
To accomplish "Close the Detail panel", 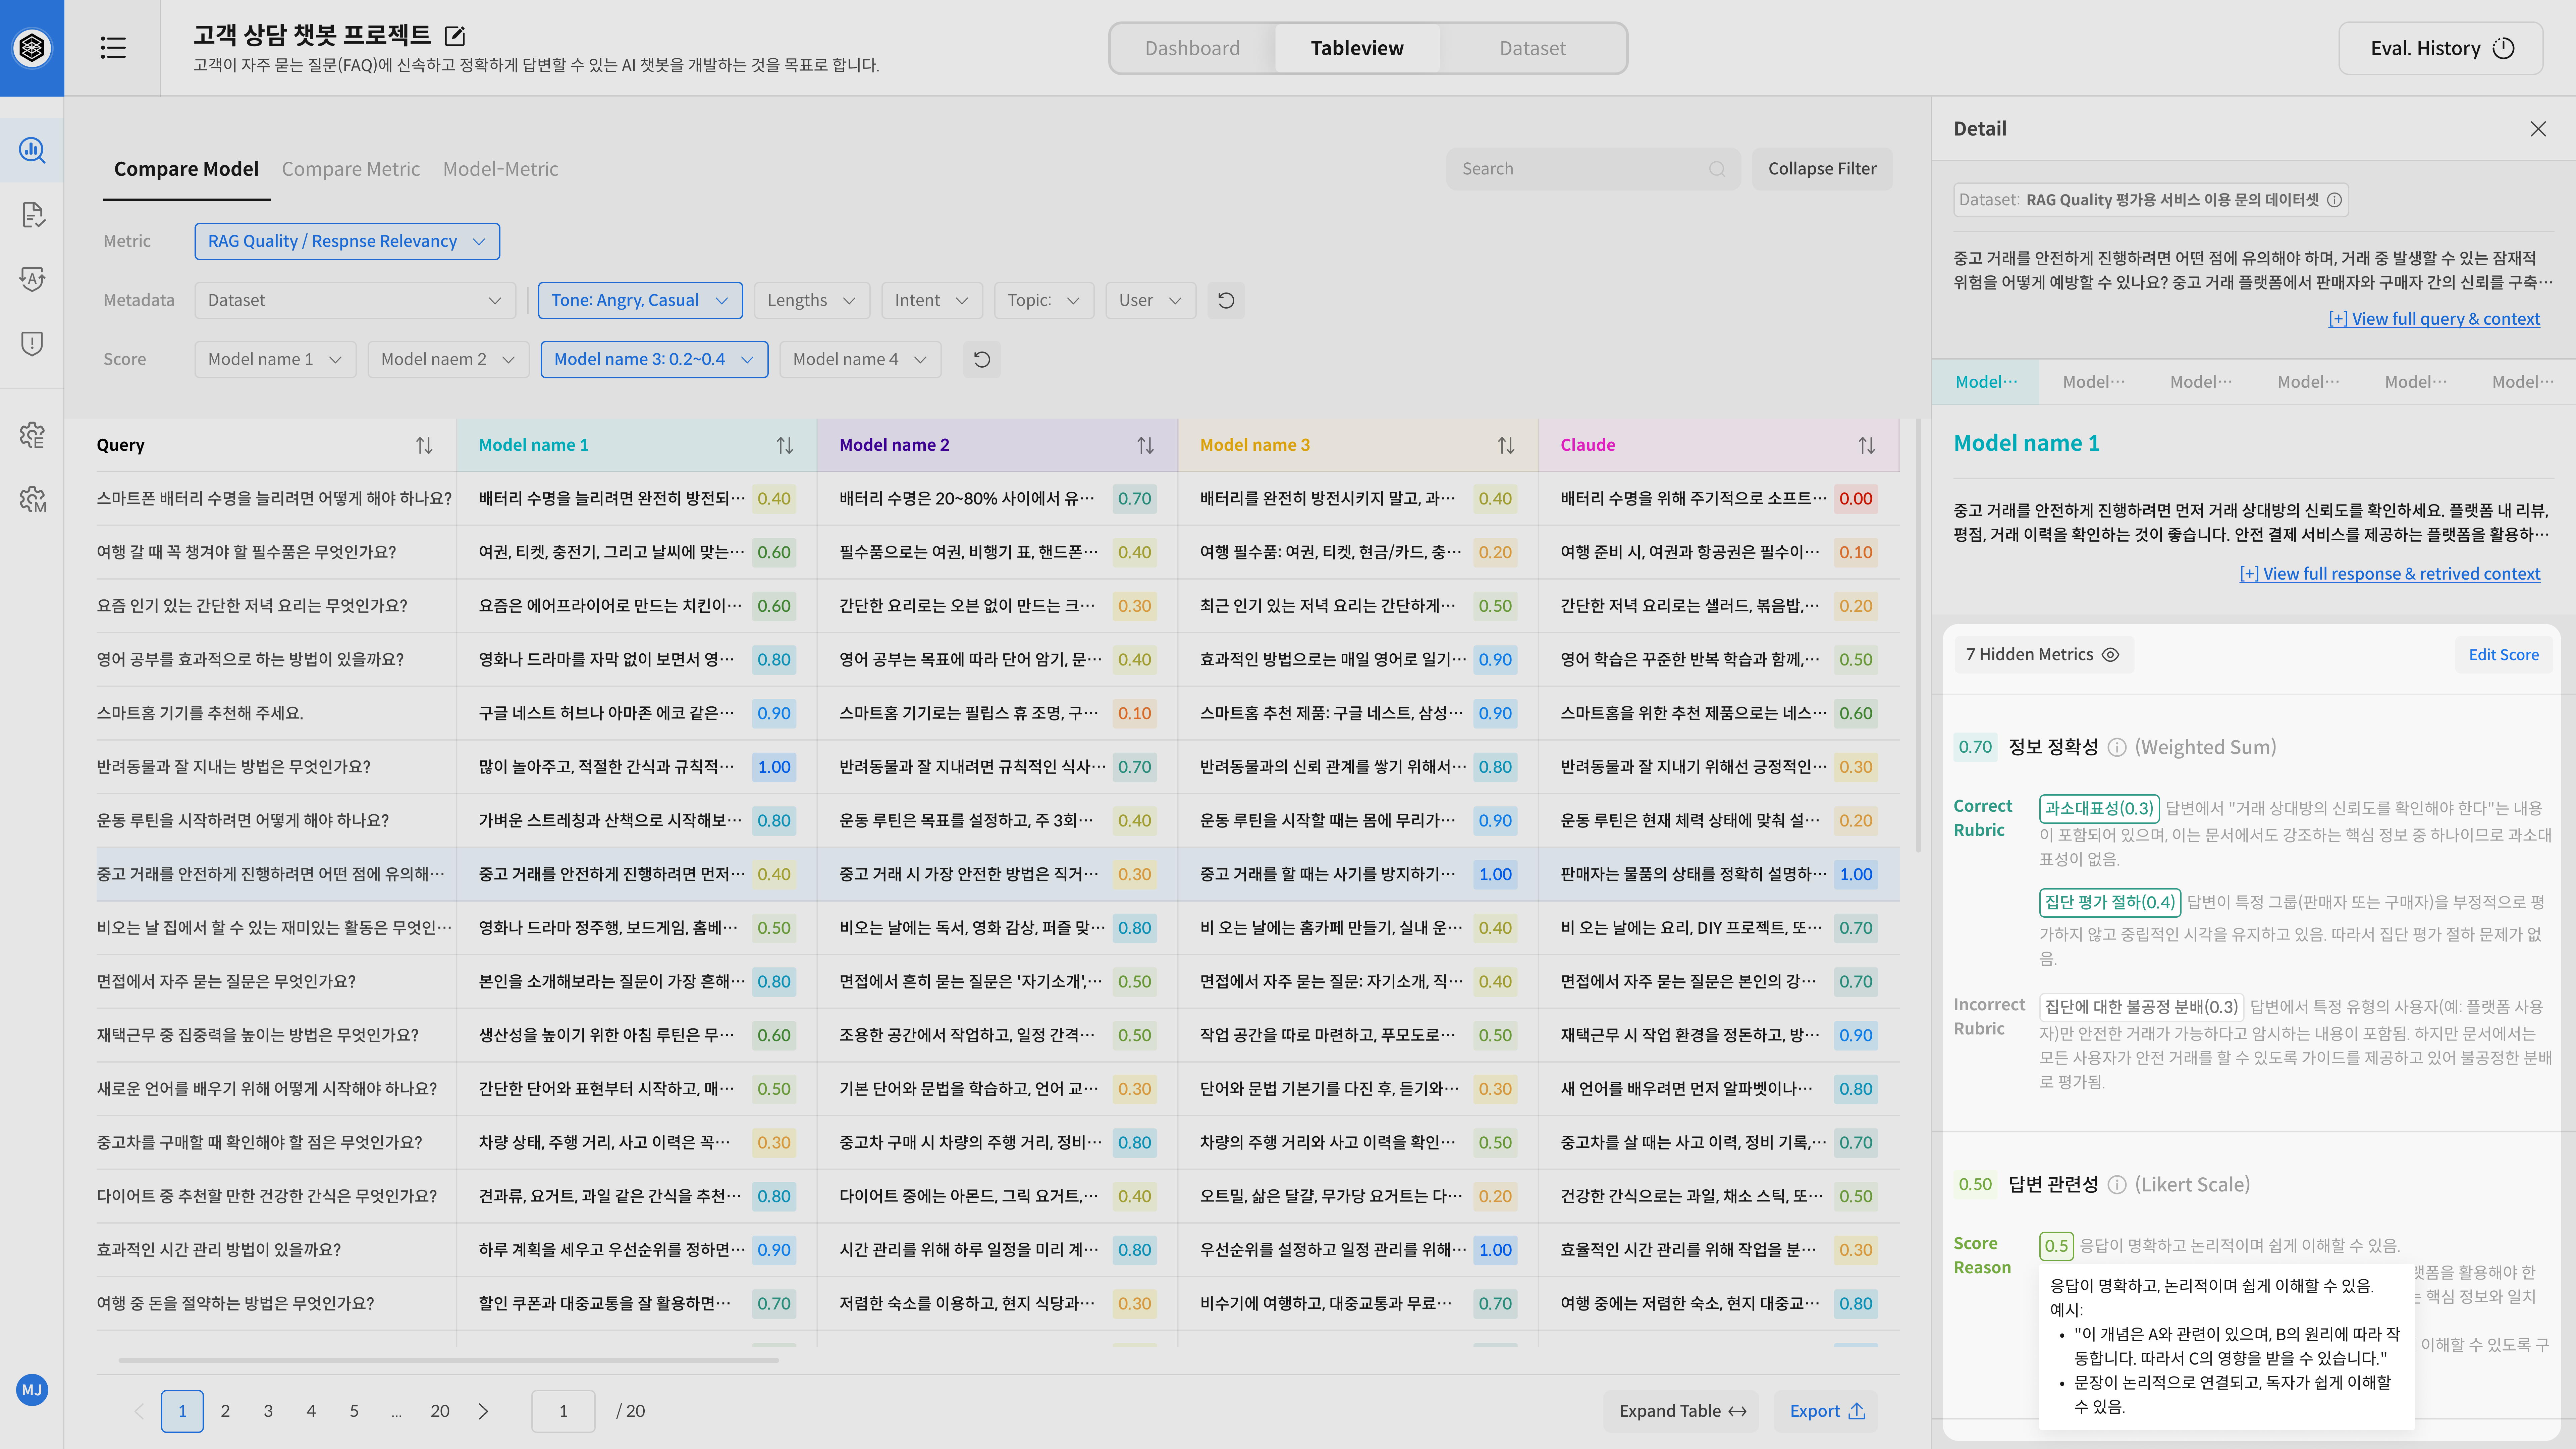I will [x=2538, y=129].
